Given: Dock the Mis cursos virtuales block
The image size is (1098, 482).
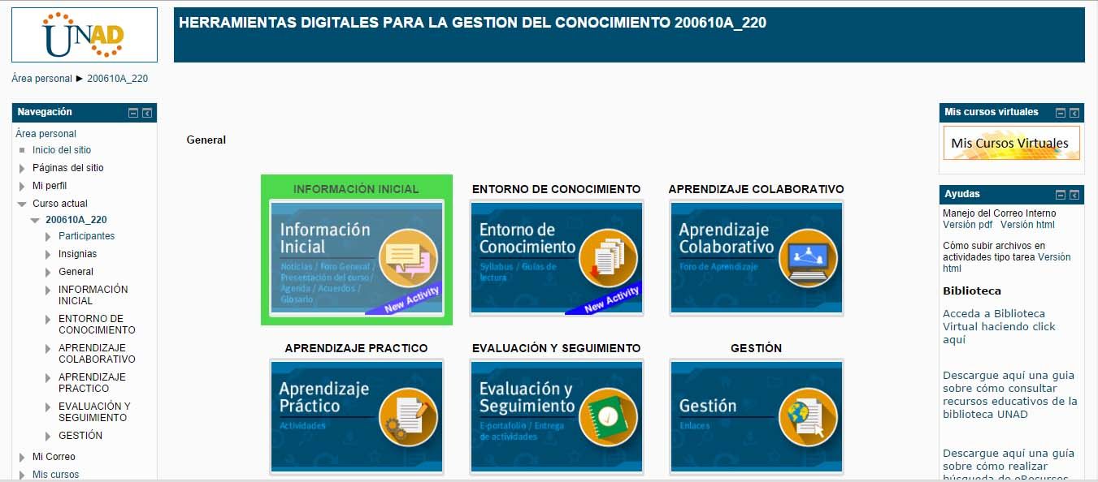Looking at the screenshot, I should 1074,113.
